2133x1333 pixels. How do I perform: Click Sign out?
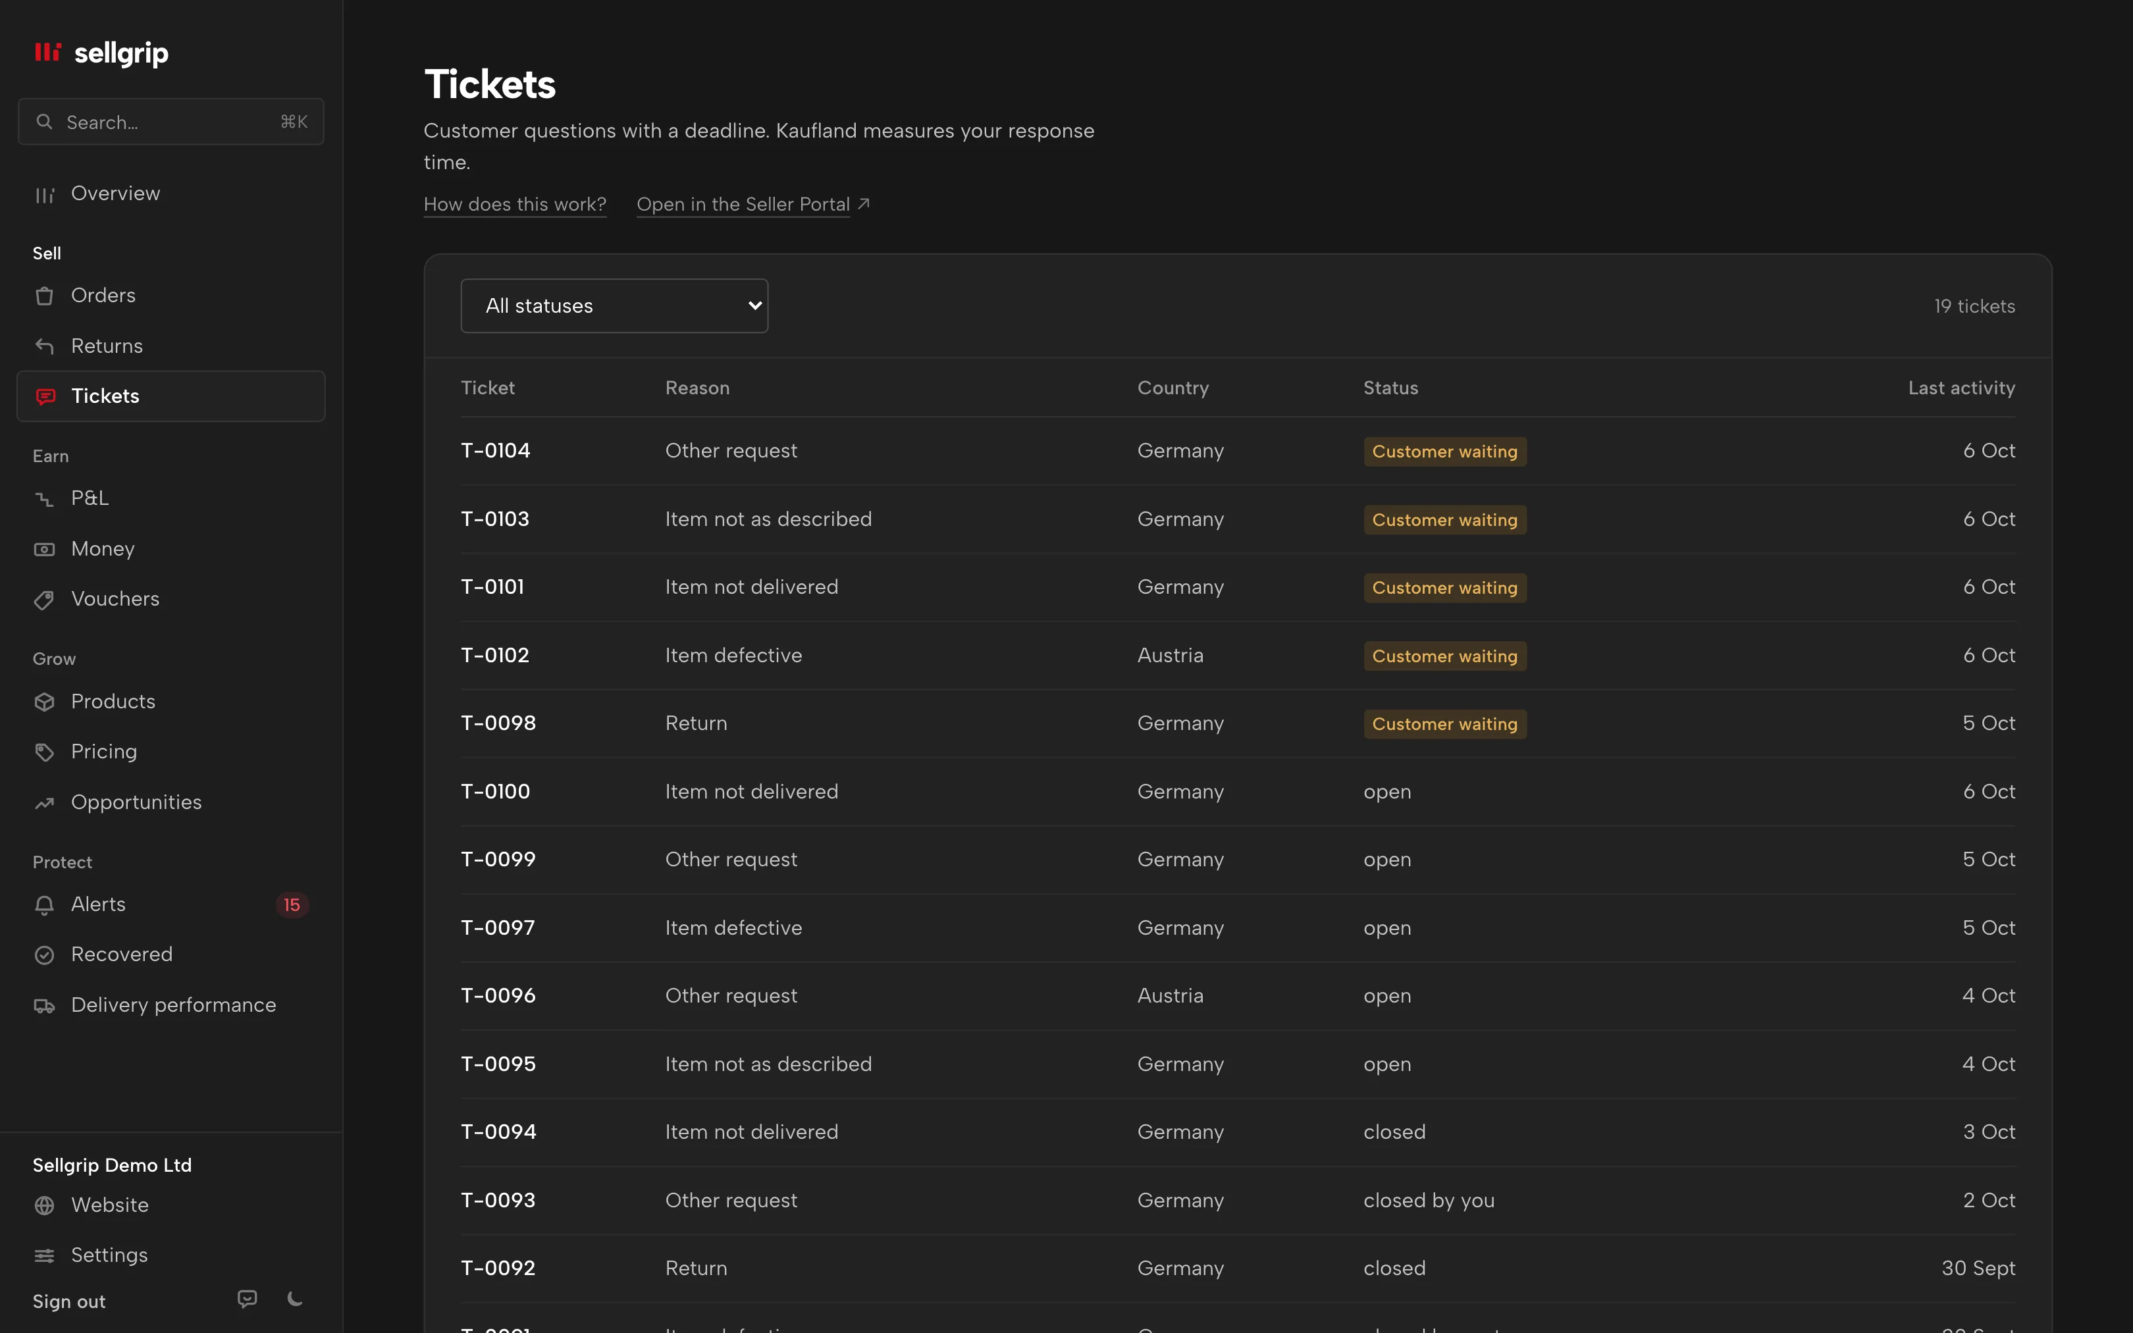[68, 1301]
